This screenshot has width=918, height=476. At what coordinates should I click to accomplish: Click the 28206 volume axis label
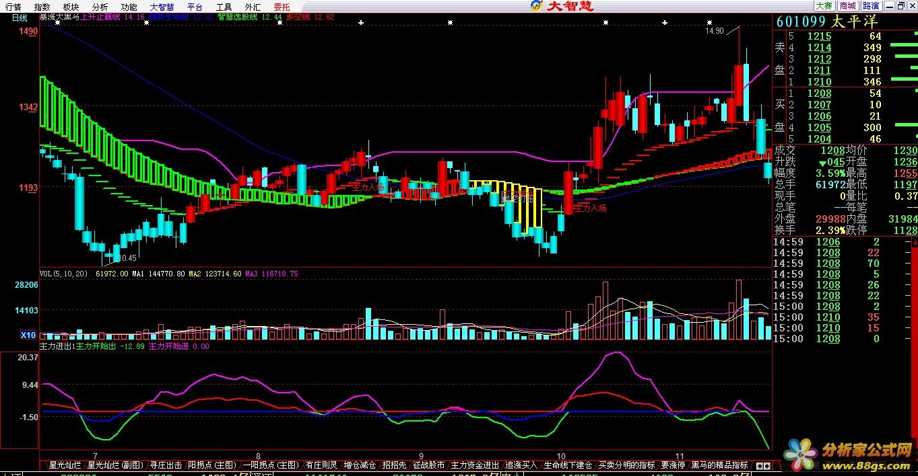tap(28, 285)
